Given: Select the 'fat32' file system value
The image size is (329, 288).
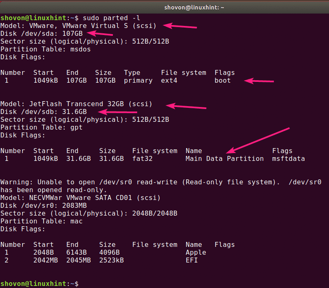Looking at the screenshot, I should coord(142,159).
